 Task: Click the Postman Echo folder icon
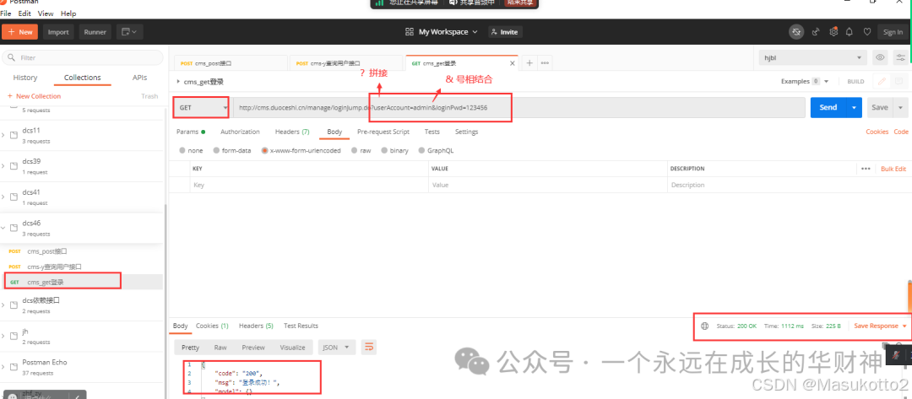click(14, 367)
